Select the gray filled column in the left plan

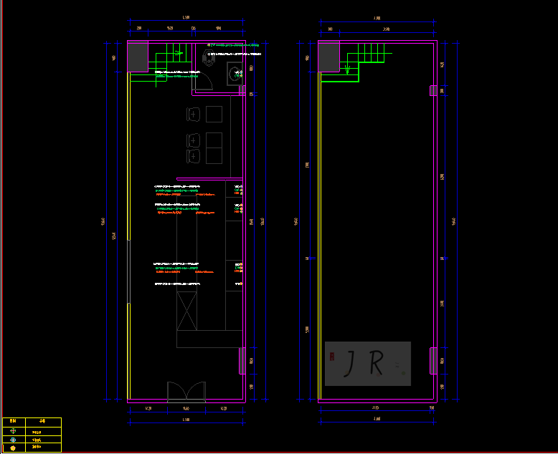(x=138, y=57)
